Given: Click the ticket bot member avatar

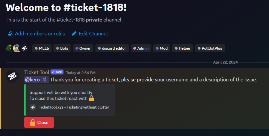Looking at the screenshot, I should point(24,48).
